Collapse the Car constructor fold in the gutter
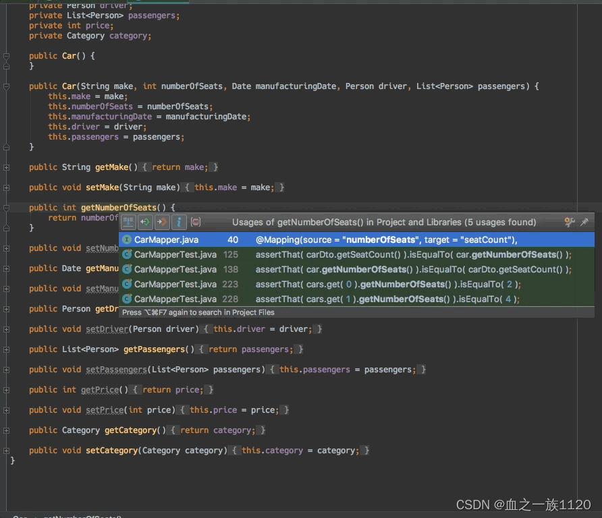This screenshot has height=518, width=602. pyautogui.click(x=5, y=86)
